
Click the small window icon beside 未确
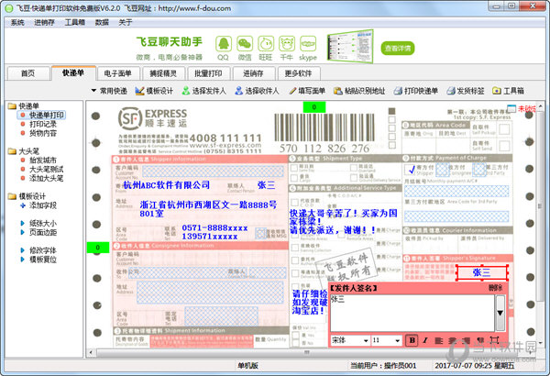click(x=511, y=109)
